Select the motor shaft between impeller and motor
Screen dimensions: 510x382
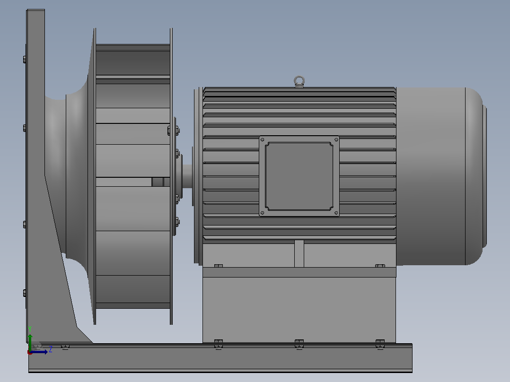[x=187, y=176]
